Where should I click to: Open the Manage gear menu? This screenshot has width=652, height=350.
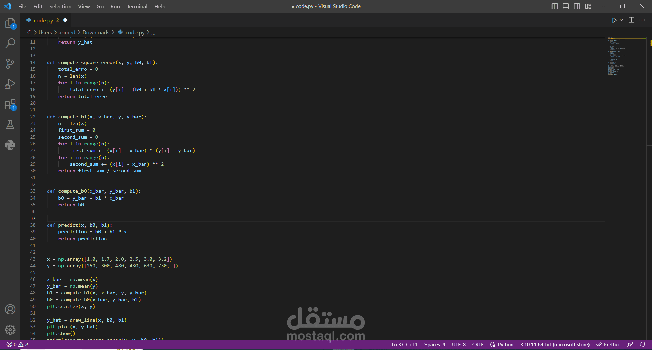(10, 329)
